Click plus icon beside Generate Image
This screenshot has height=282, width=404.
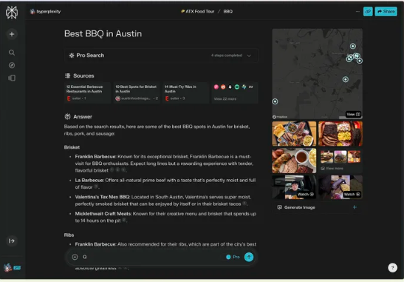[x=355, y=207]
